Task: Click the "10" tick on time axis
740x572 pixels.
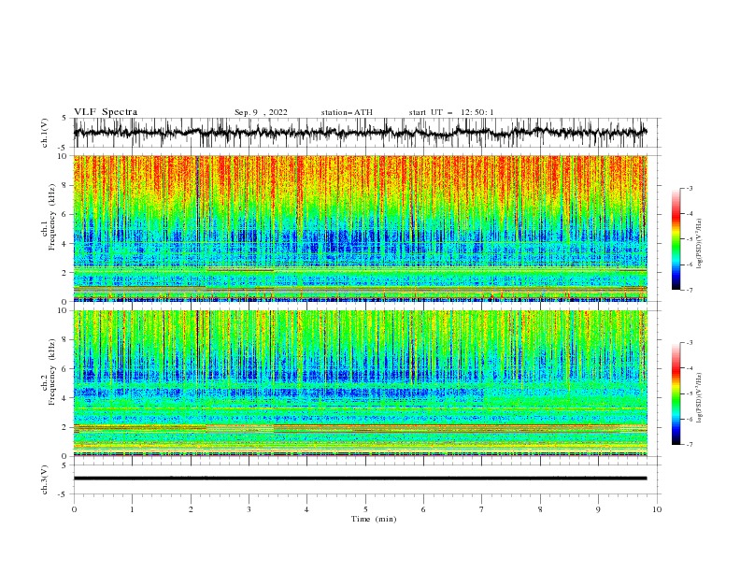Action: click(x=657, y=509)
